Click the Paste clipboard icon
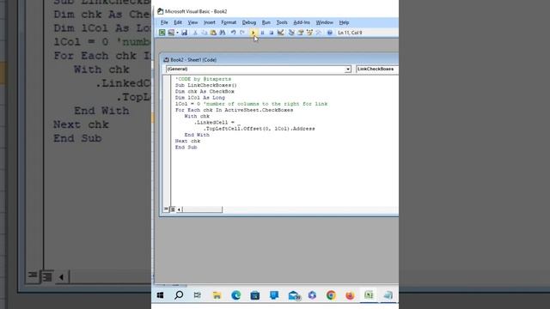 213,33
